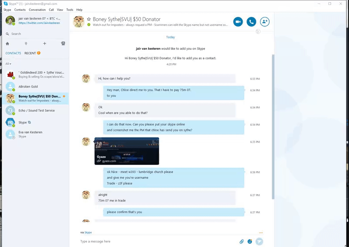Open the Tools menu
The width and height of the screenshot is (349, 247).
click(x=70, y=10)
